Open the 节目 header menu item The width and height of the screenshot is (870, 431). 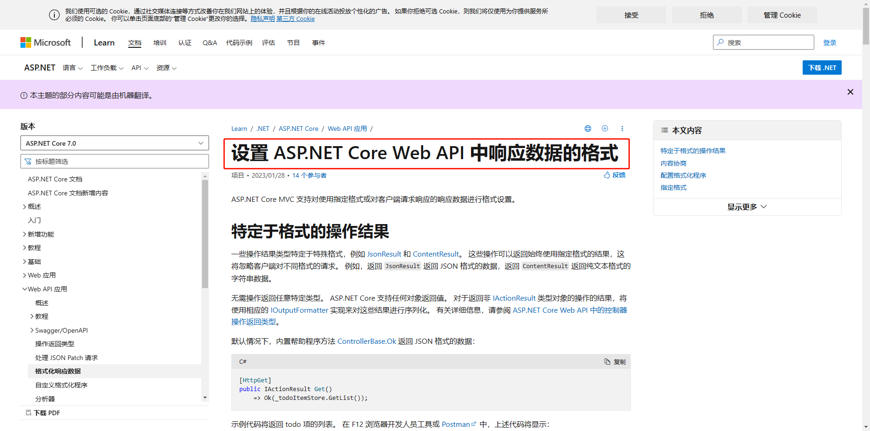point(294,43)
